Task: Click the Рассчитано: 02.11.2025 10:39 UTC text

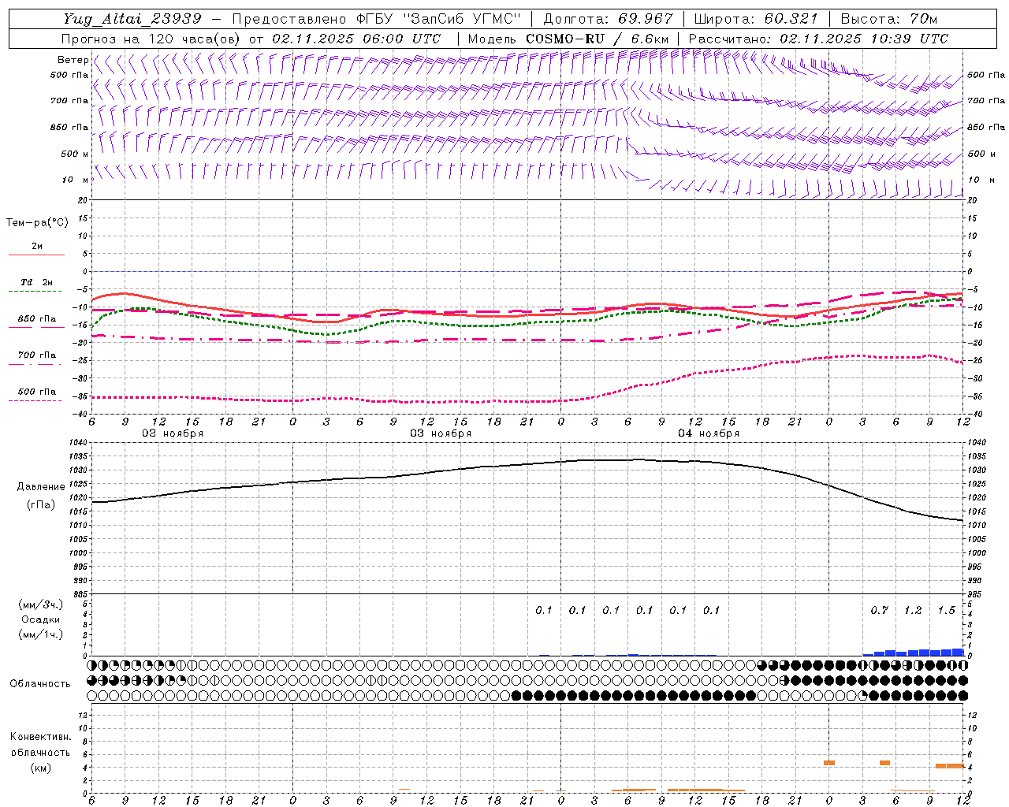Action: (x=818, y=39)
